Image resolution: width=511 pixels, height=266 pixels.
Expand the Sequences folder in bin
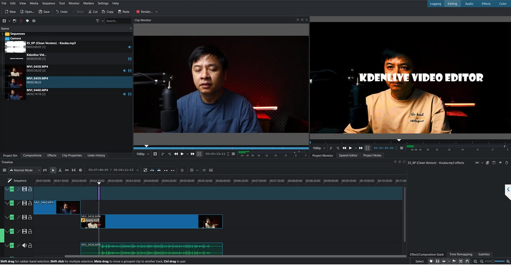[2, 34]
